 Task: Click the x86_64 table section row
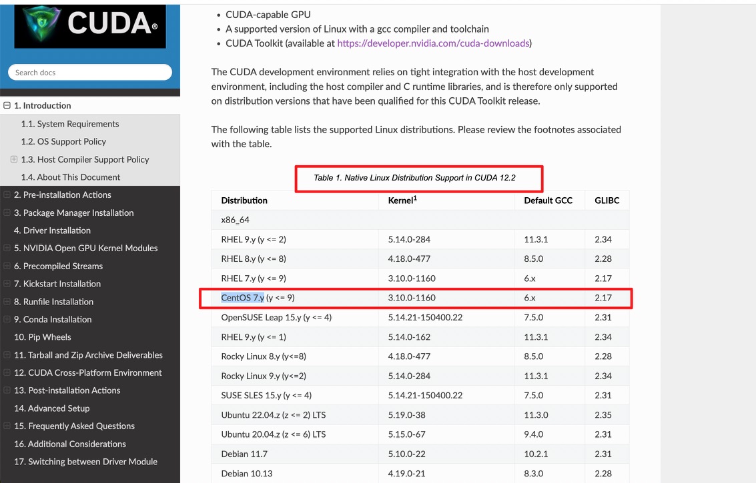click(420, 220)
